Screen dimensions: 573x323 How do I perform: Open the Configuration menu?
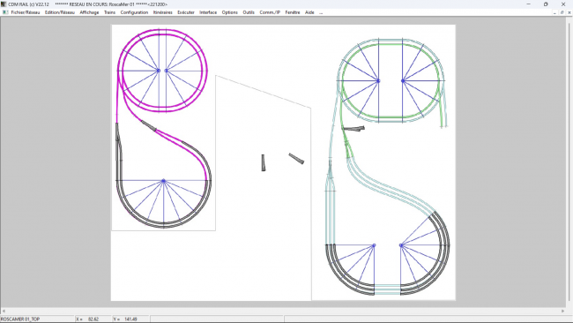pyautogui.click(x=134, y=12)
